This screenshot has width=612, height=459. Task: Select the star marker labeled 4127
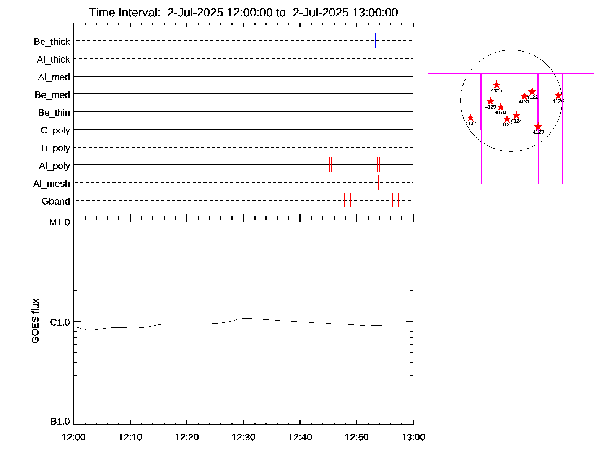click(507, 119)
